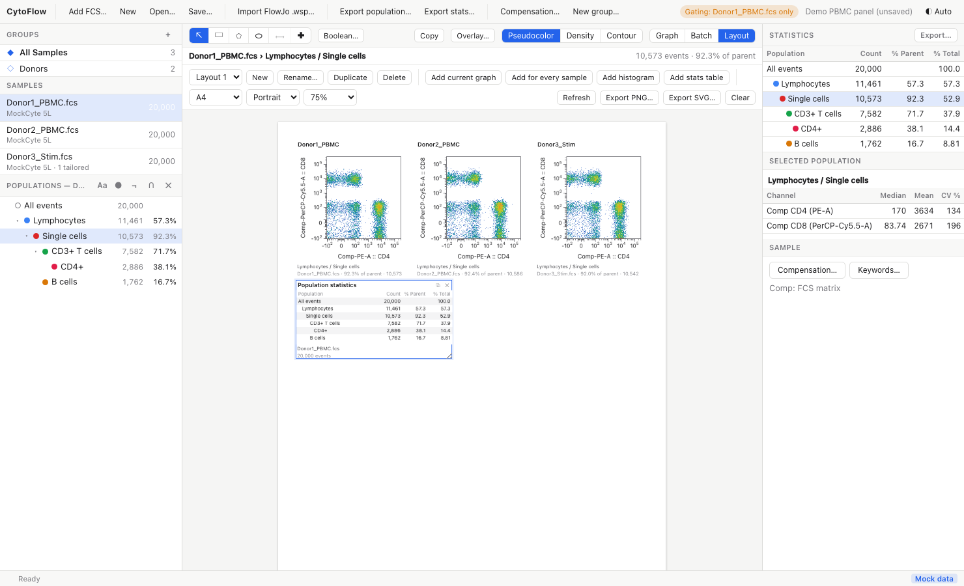Click the Add histogram button
This screenshot has width=964, height=586.
coord(629,77)
